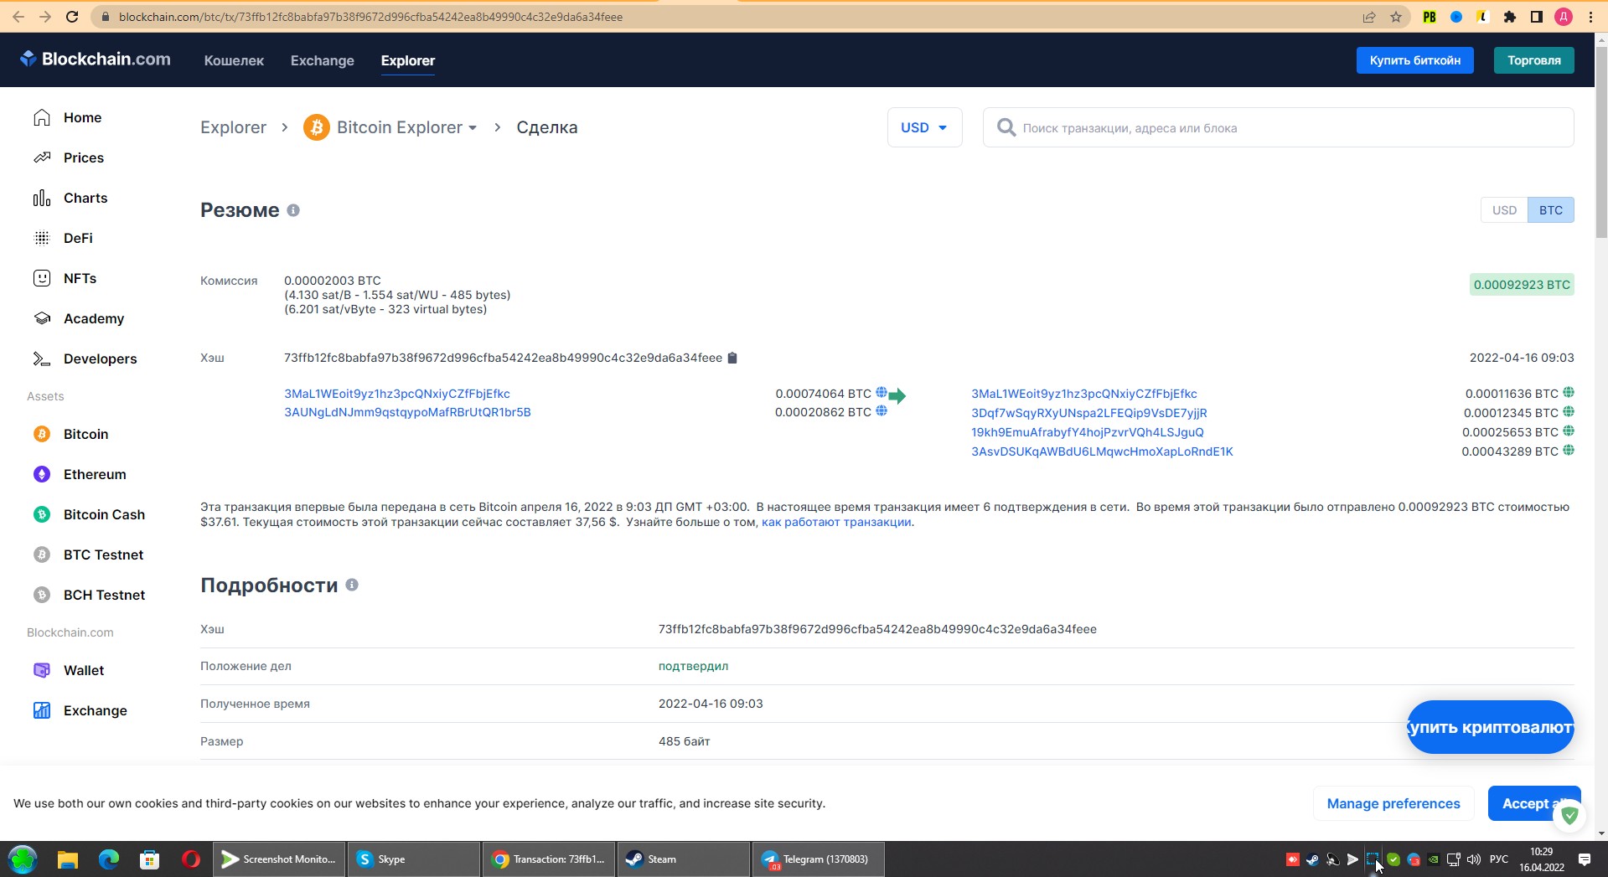
Task: Open Skype from the taskbar
Action: (x=414, y=859)
